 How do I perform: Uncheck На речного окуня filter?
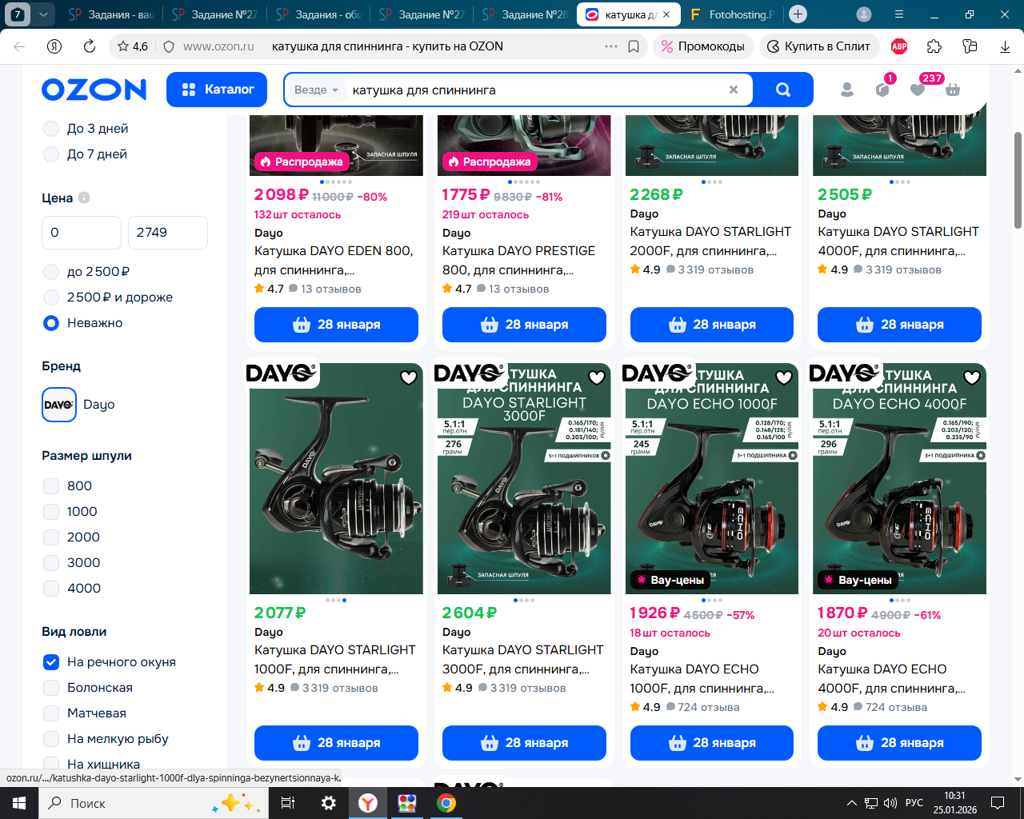[x=51, y=662]
